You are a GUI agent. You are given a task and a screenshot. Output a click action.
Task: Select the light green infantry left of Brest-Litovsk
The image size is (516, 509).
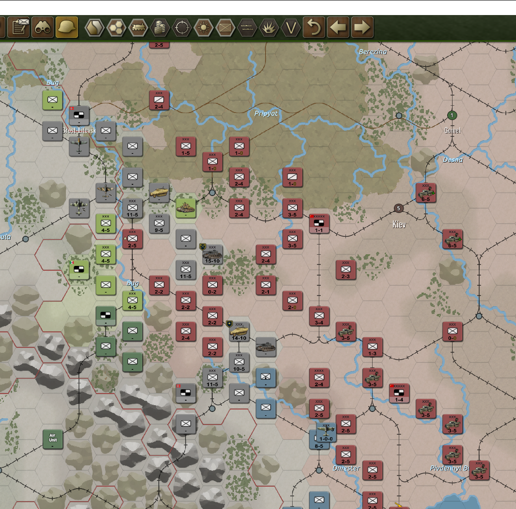pyautogui.click(x=52, y=100)
